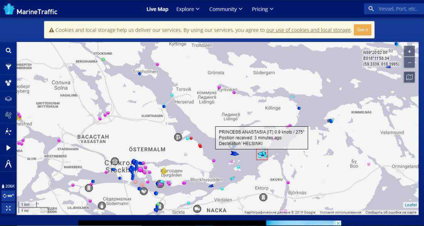This screenshot has width=424, height=226.
Task: Click the museum marker near Stockholm label
Action: point(115,161)
